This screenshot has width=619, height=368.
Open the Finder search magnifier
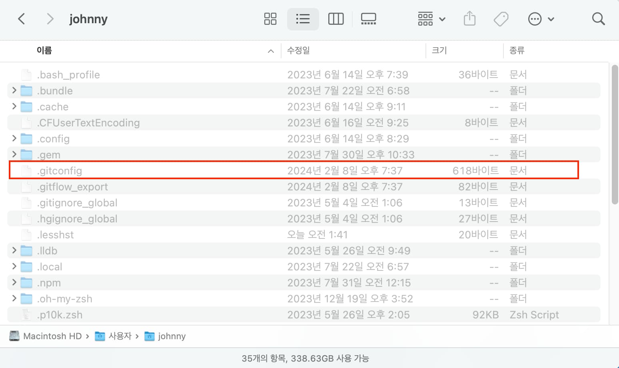(598, 19)
